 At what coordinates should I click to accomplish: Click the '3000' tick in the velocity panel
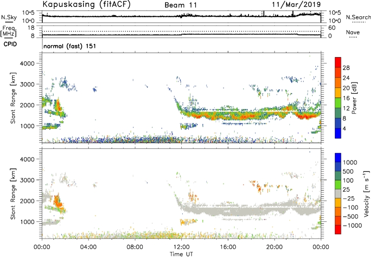click(28, 180)
